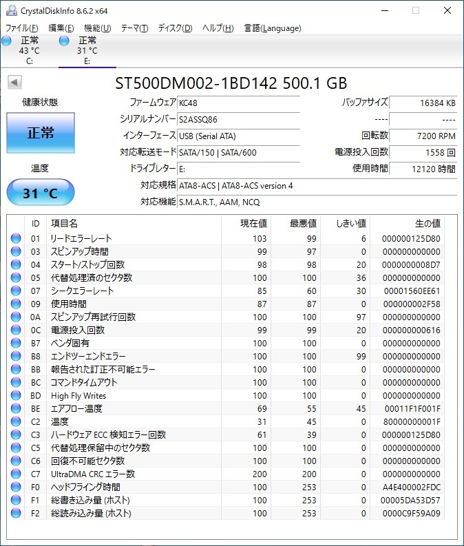
Task: Click the ファームウェア field showing KC48
Action: point(238,103)
